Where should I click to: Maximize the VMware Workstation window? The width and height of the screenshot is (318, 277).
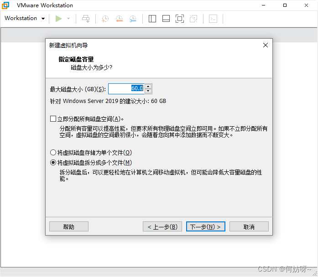coord(285,5)
